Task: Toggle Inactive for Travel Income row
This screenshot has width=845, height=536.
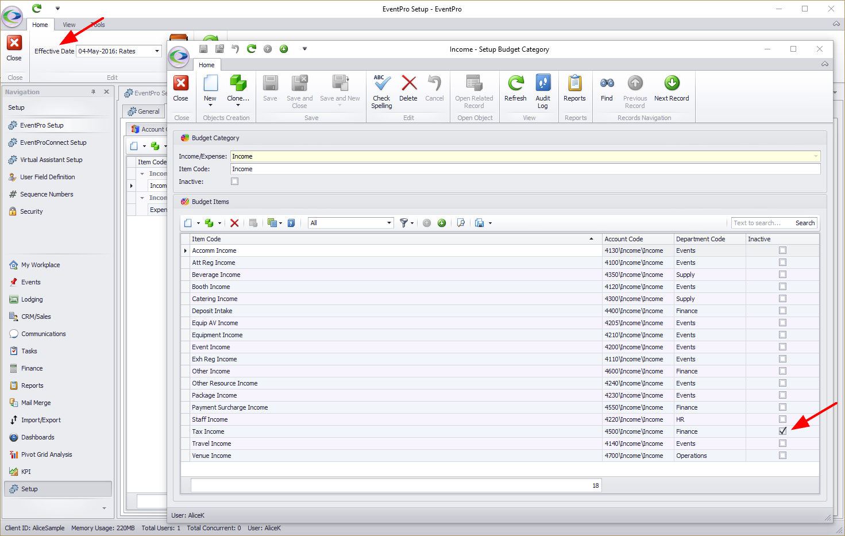Action: (782, 444)
